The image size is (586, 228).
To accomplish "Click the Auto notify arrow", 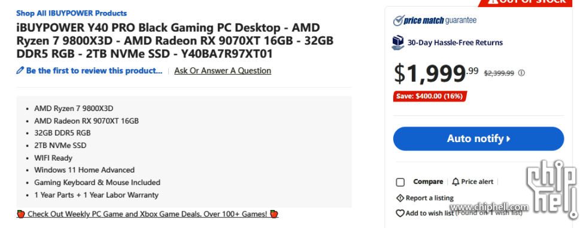I will tap(508, 139).
